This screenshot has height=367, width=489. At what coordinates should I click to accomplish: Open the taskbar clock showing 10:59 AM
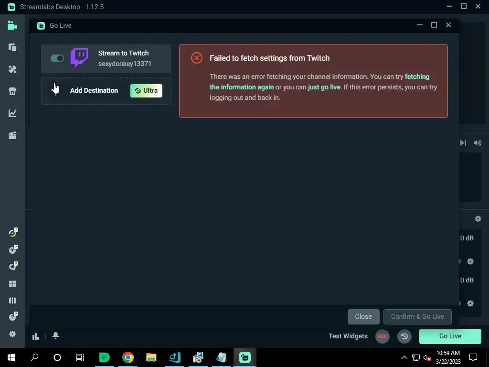point(448,357)
